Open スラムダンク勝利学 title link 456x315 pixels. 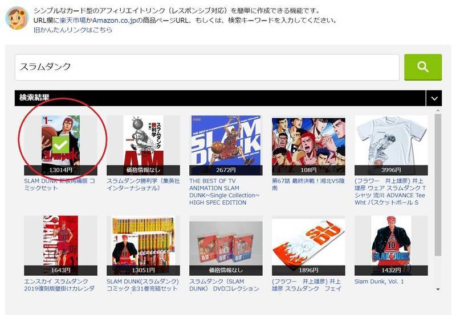pyautogui.click(x=143, y=184)
